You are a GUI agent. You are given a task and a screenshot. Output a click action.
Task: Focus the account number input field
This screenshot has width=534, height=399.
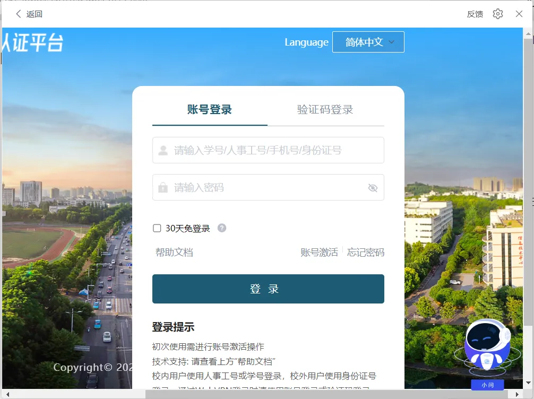(x=268, y=150)
